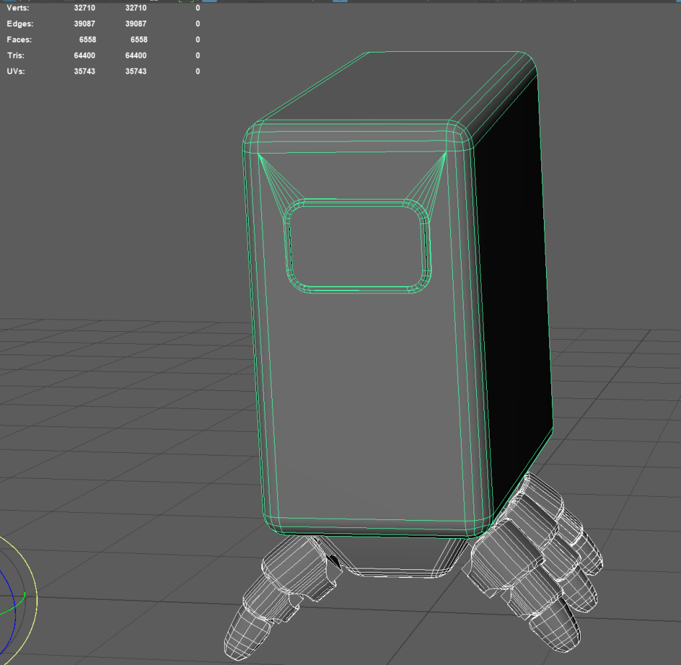Click the Verts label in the poly count HUD

(18, 9)
